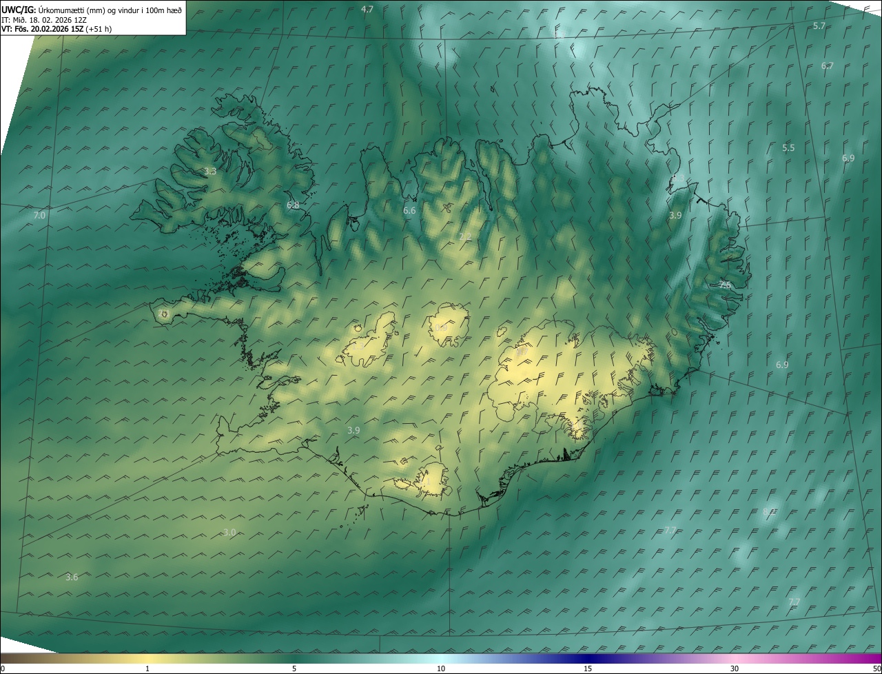
Task: Select the 6.8 value label
Action: click(293, 205)
